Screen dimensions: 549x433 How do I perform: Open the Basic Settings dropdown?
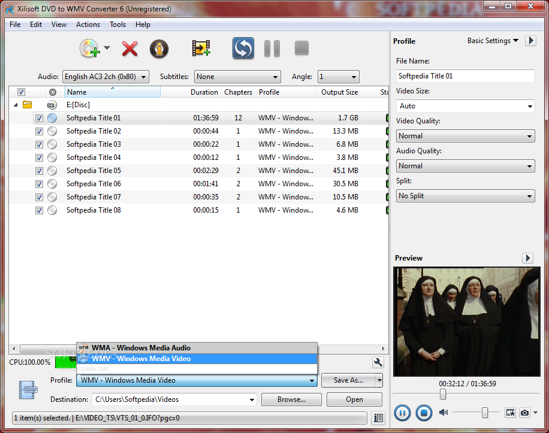coord(493,41)
